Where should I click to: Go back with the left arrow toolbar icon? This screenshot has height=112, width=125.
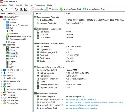(x=2, y=9)
